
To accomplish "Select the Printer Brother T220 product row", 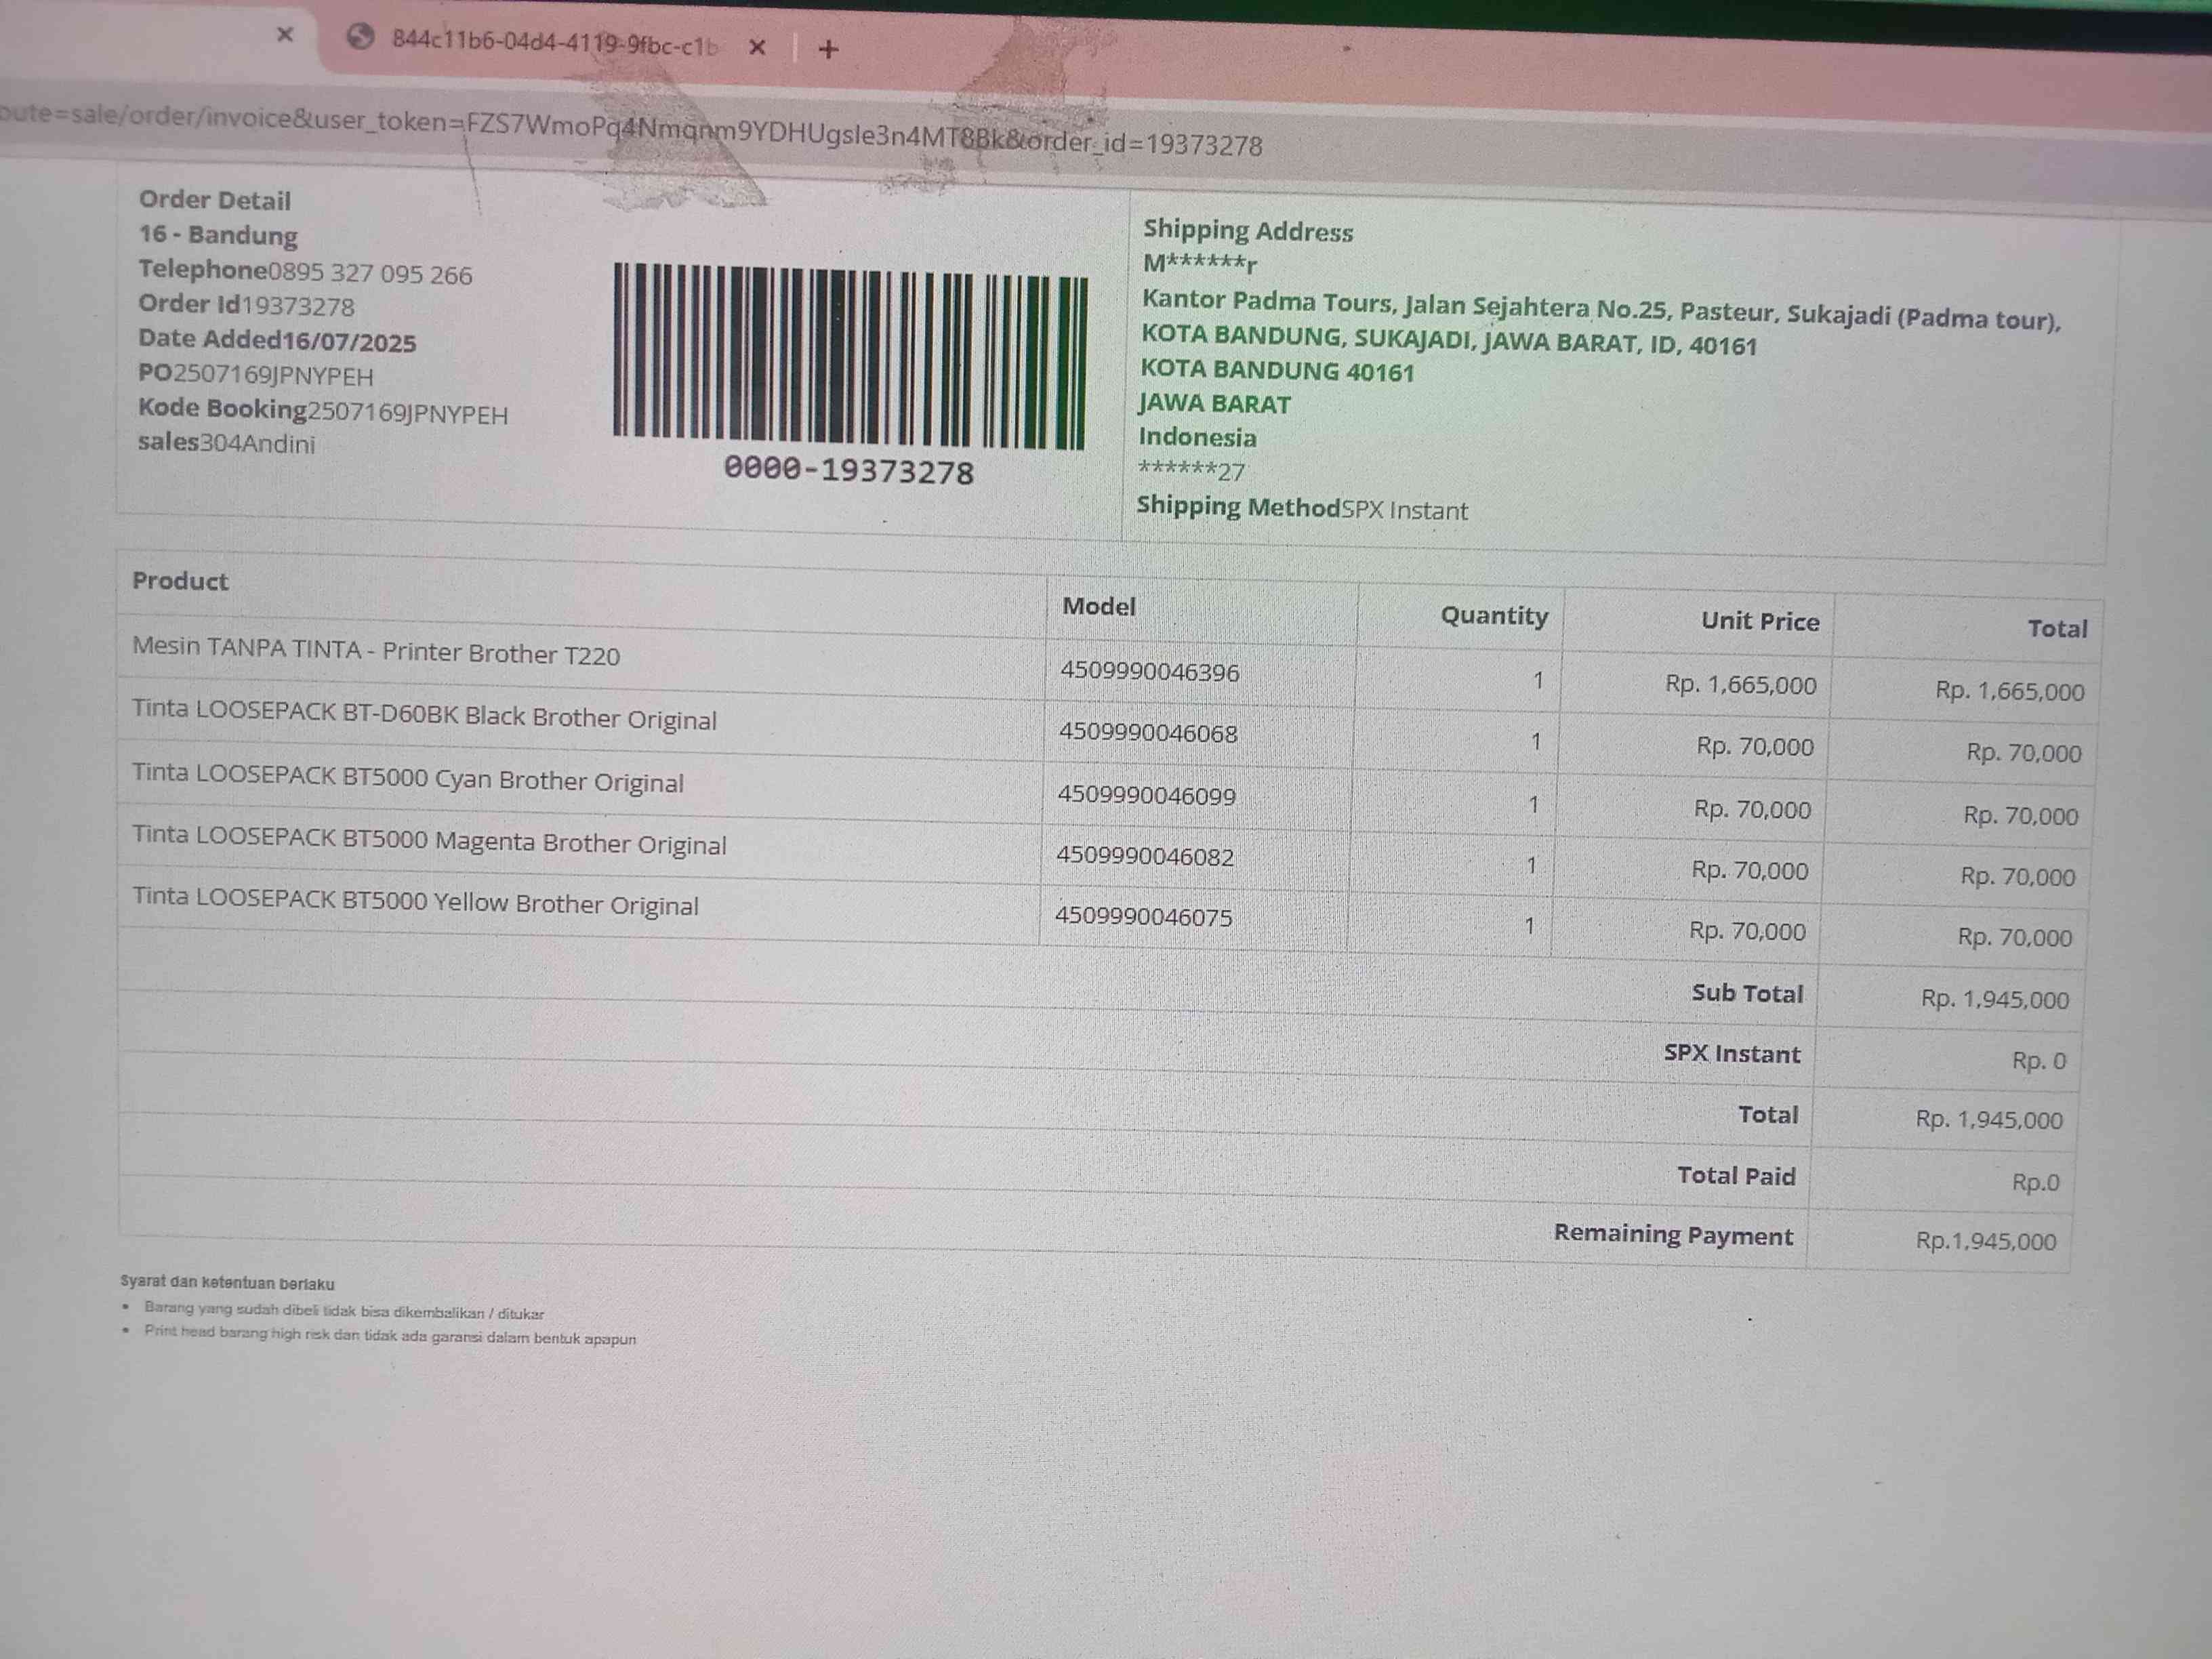I will pos(376,652).
